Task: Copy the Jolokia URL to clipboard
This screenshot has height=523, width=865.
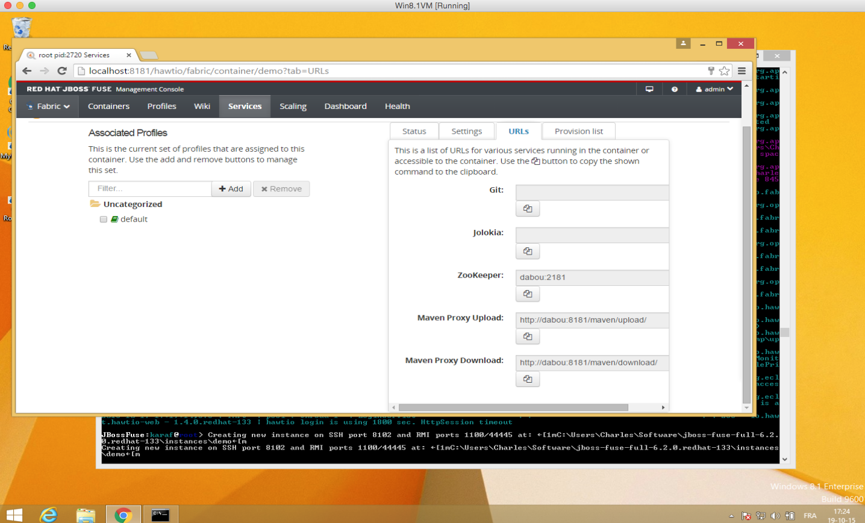Action: click(x=528, y=252)
